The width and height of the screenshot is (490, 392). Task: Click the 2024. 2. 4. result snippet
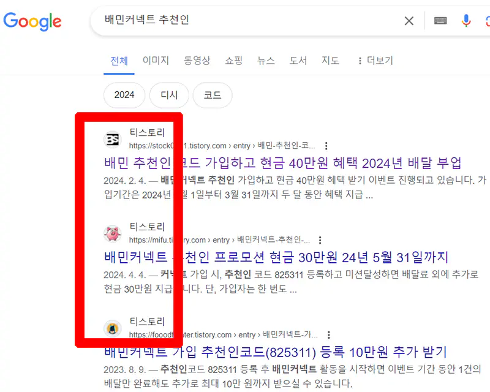pos(295,187)
